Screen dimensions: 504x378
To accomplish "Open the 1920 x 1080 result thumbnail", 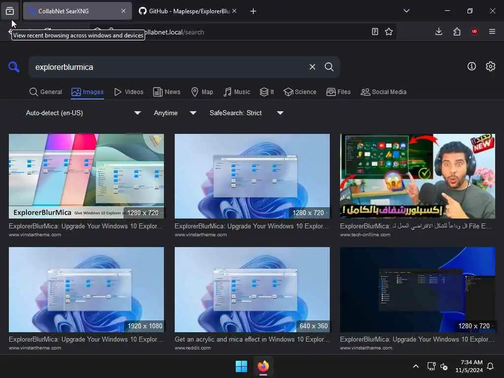I will point(86,289).
